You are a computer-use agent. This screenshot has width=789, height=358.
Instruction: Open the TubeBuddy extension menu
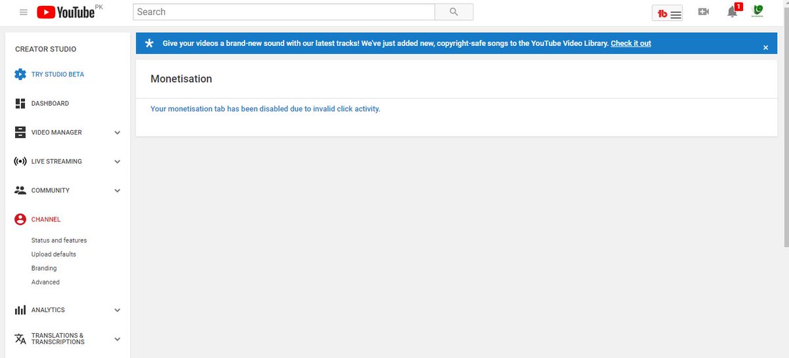click(667, 13)
